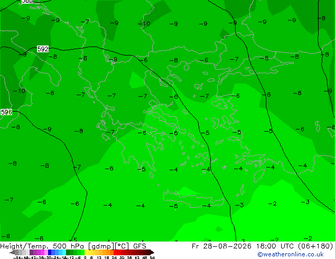Select the bright red swatch at 24 on legend

[116, 252]
